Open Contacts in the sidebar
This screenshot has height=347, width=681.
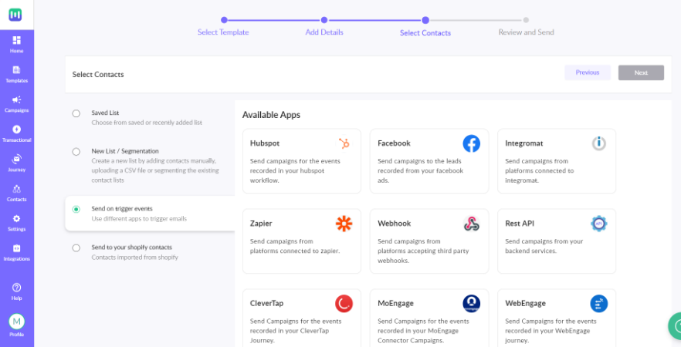tap(16, 189)
